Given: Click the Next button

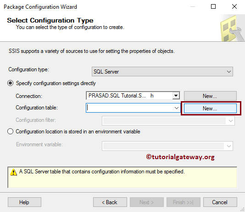Looking at the screenshot, I should coord(147,202).
